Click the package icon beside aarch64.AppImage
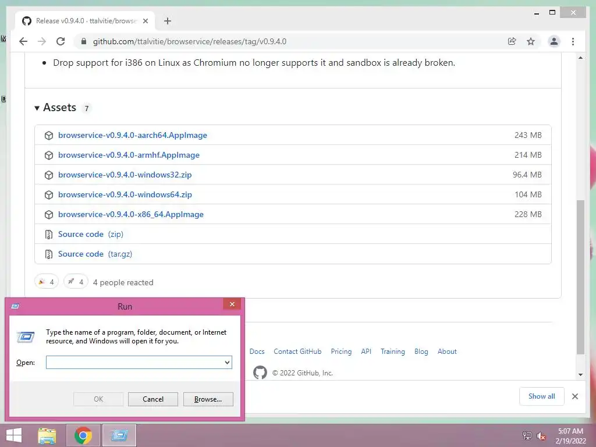Viewport: 596px width, 447px height. (x=49, y=135)
